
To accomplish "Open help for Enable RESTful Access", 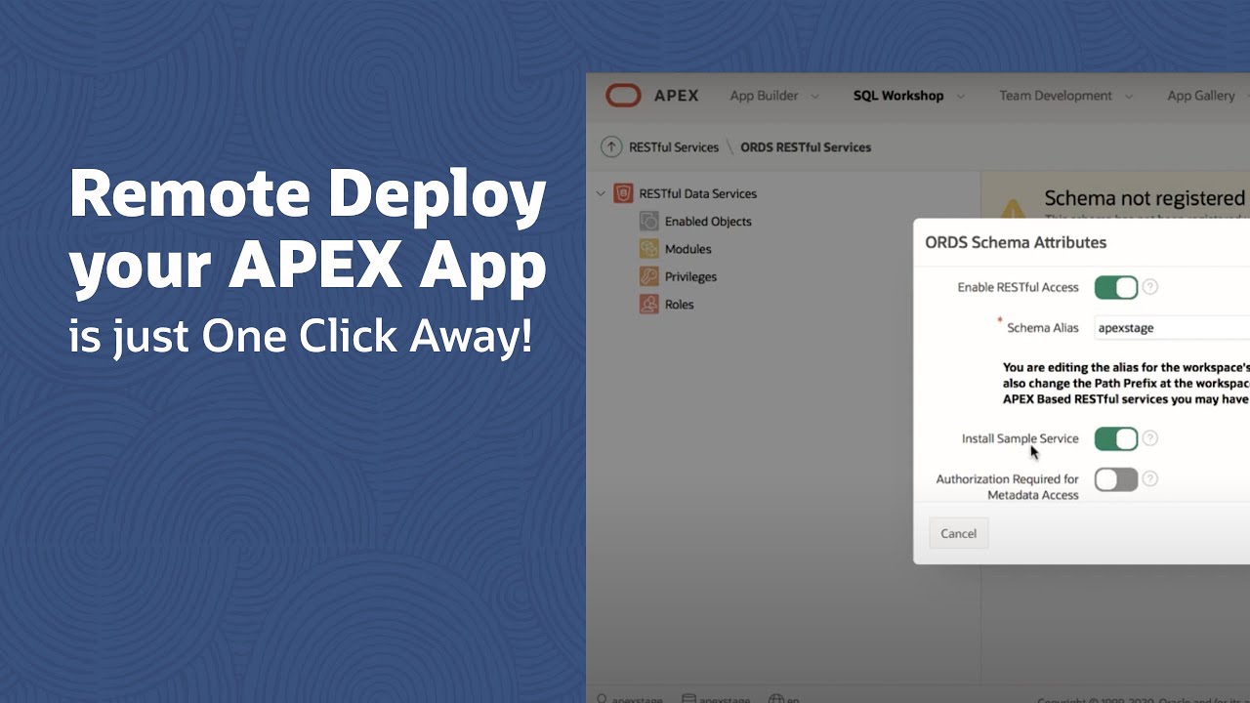I will click(1150, 287).
